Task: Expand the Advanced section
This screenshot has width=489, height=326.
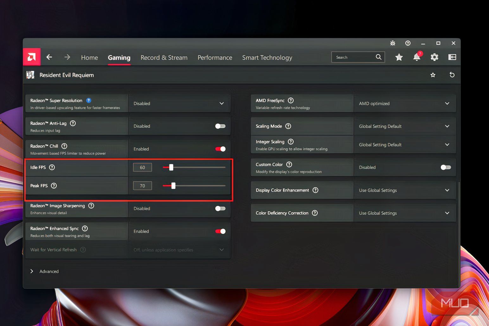Action: pos(44,272)
